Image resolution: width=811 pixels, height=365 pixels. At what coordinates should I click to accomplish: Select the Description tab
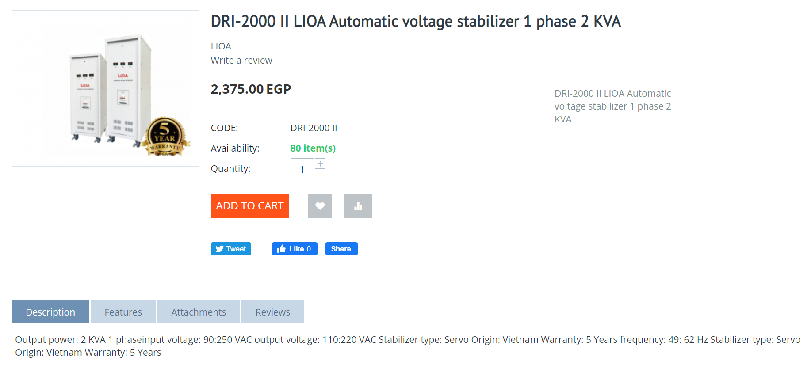point(50,312)
